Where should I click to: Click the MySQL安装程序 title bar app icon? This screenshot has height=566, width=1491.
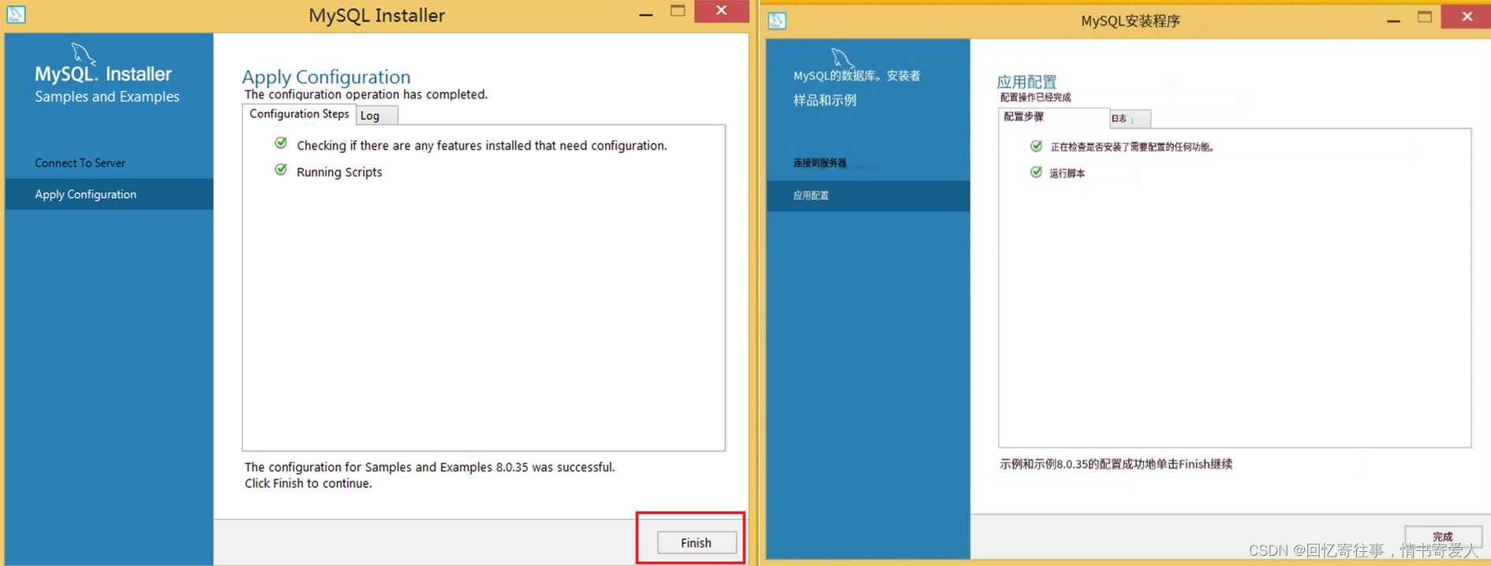pos(777,20)
